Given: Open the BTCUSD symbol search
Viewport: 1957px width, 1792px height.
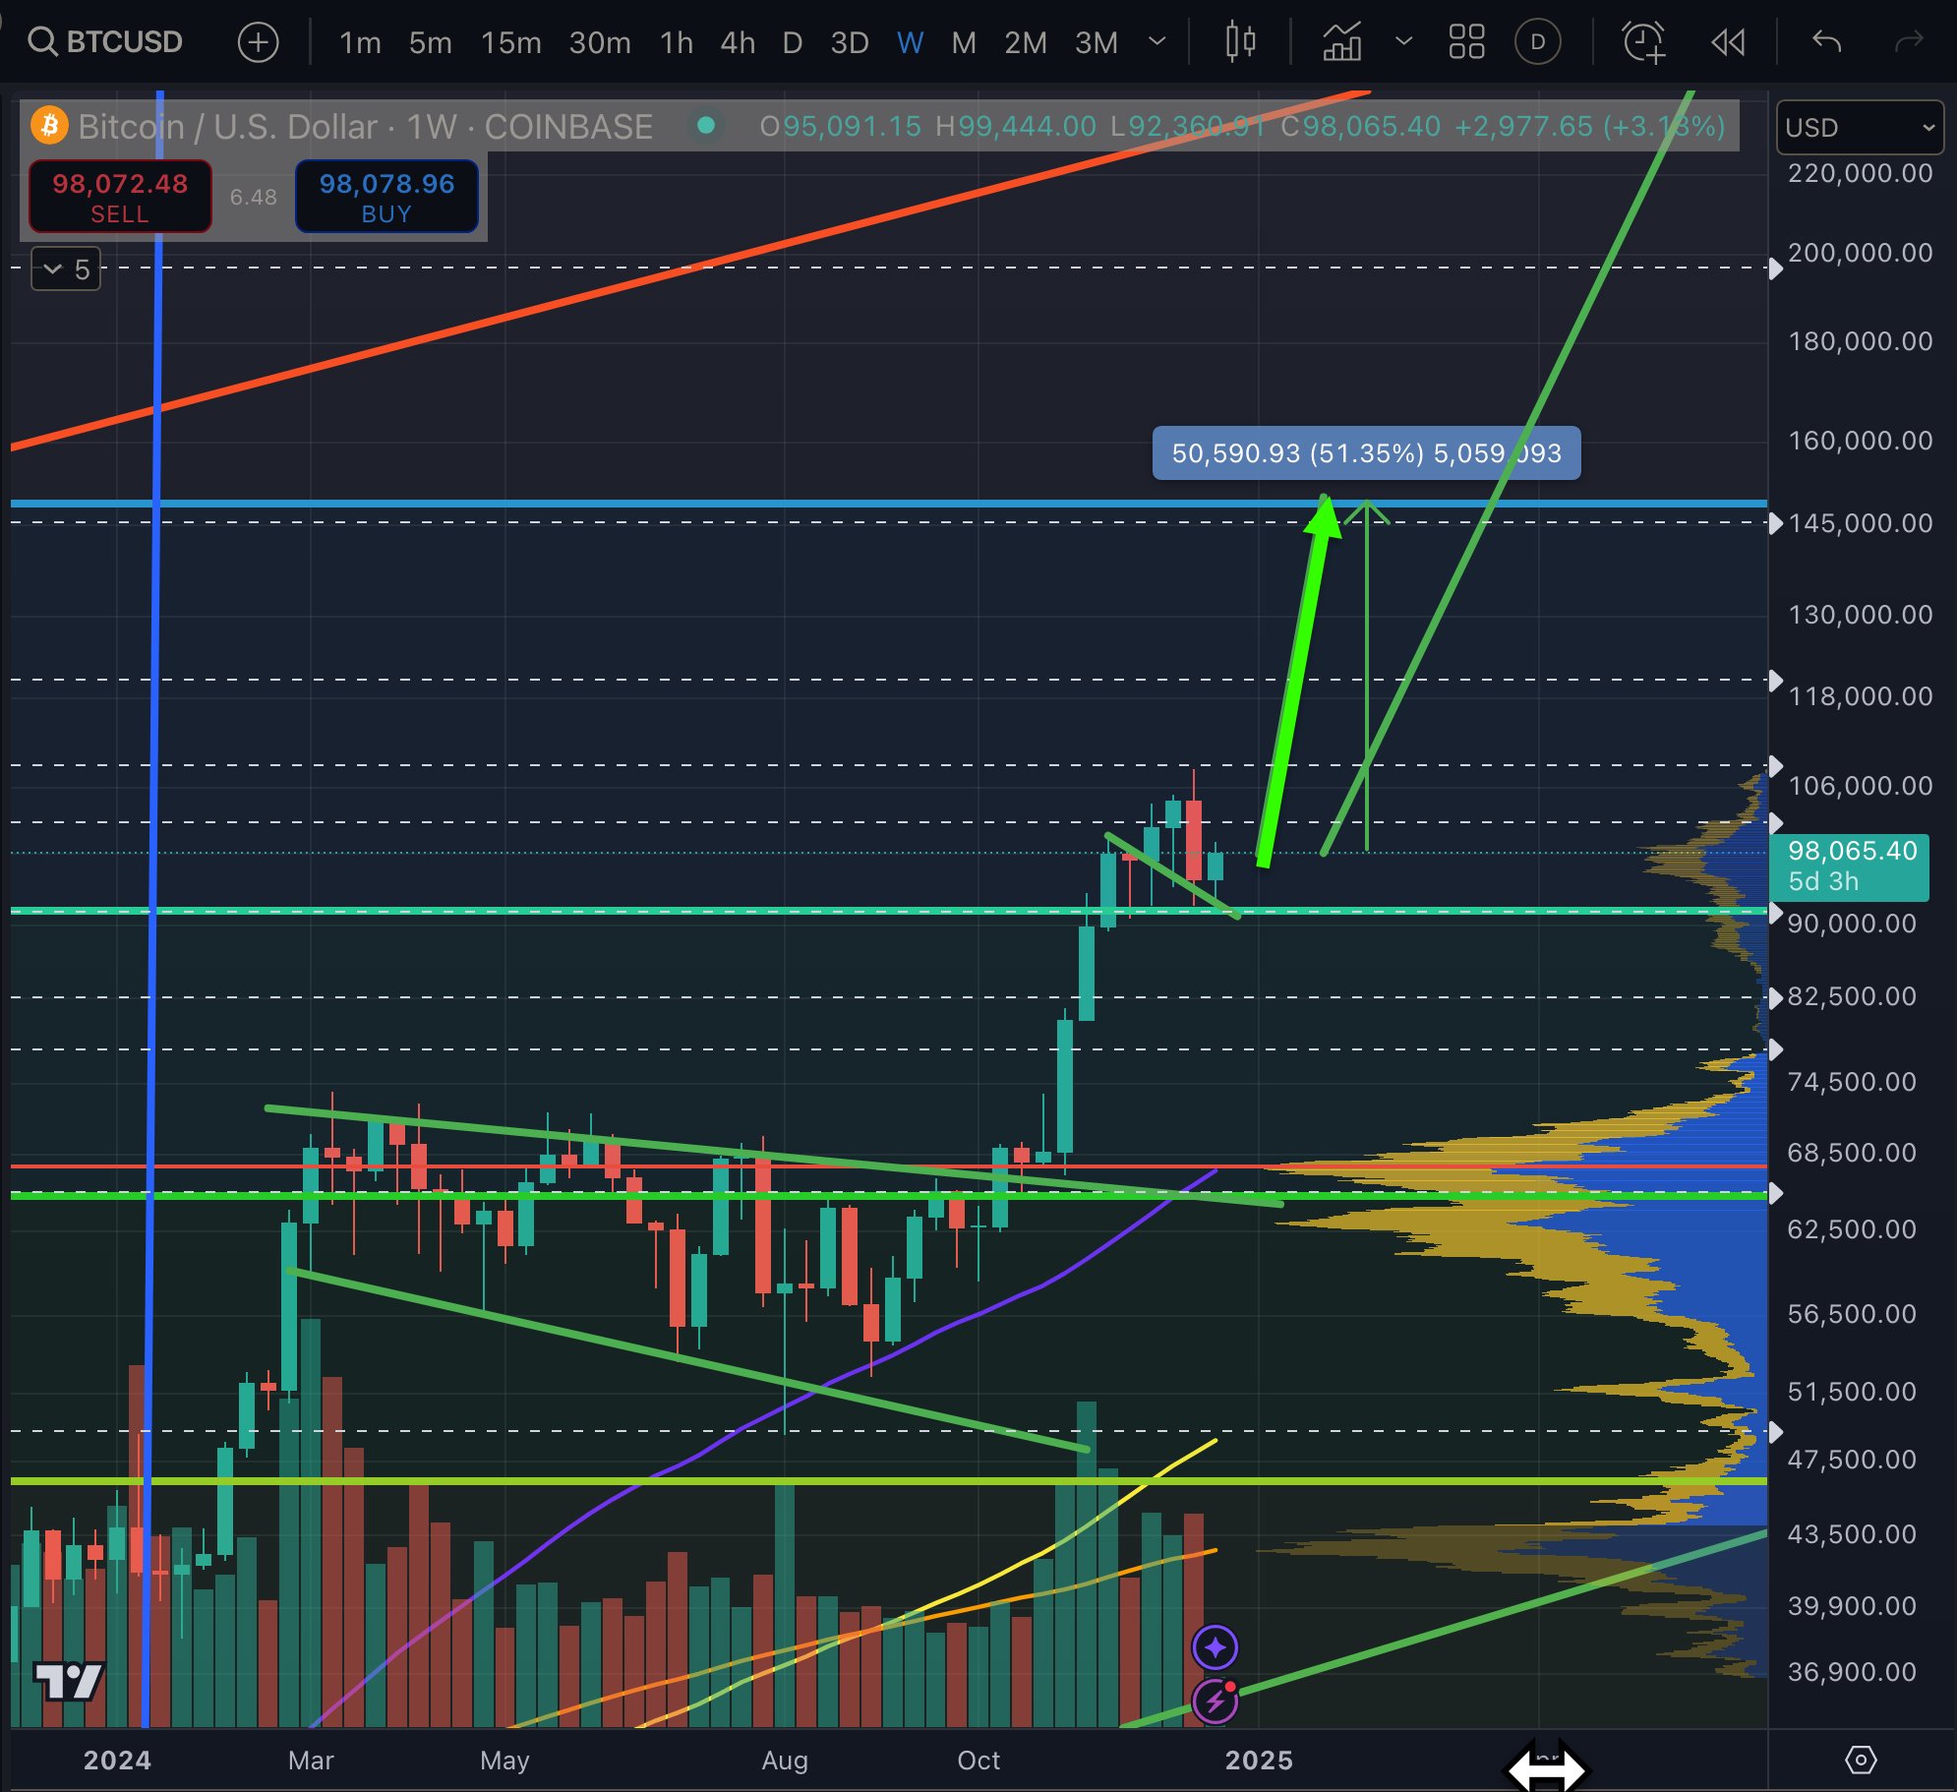Looking at the screenshot, I should pyautogui.click(x=106, y=41).
